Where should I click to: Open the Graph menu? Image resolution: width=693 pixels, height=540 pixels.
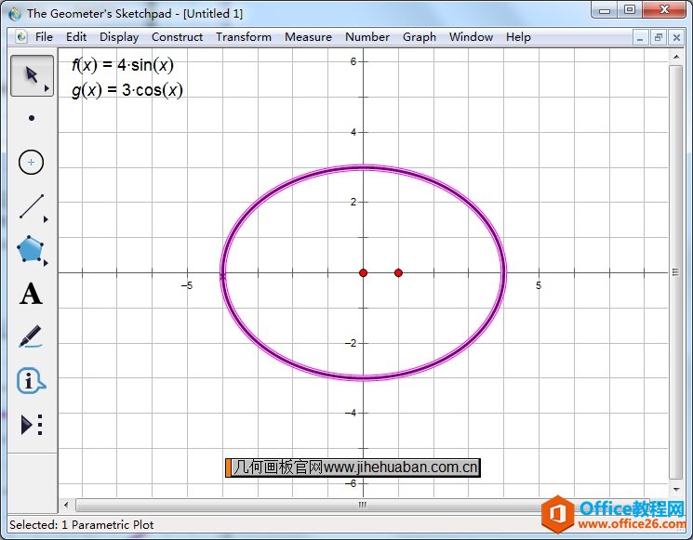pos(419,37)
